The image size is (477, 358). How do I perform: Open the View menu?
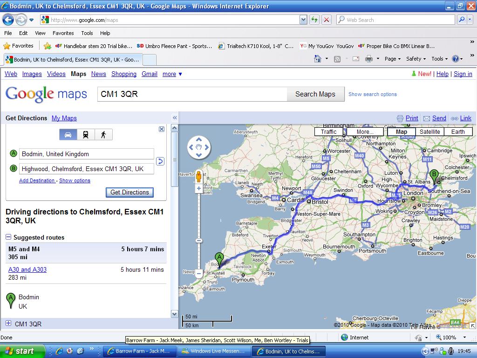pos(40,33)
